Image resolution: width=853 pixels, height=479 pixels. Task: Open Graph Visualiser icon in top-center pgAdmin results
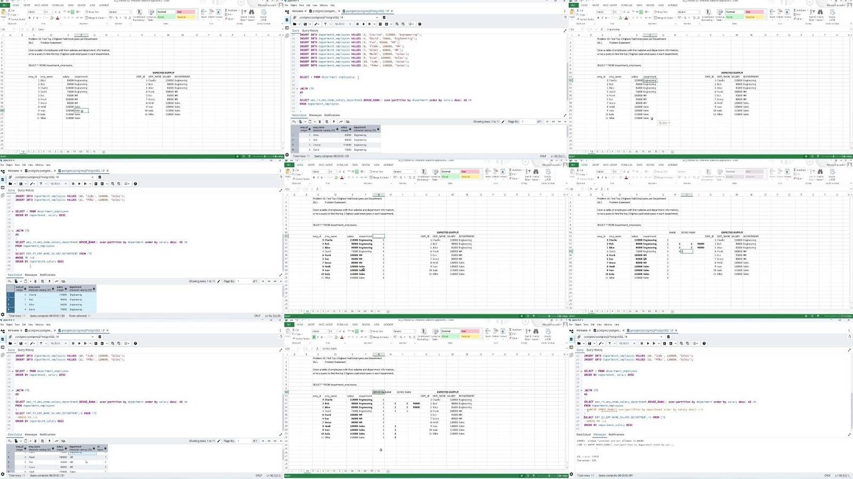click(x=341, y=121)
